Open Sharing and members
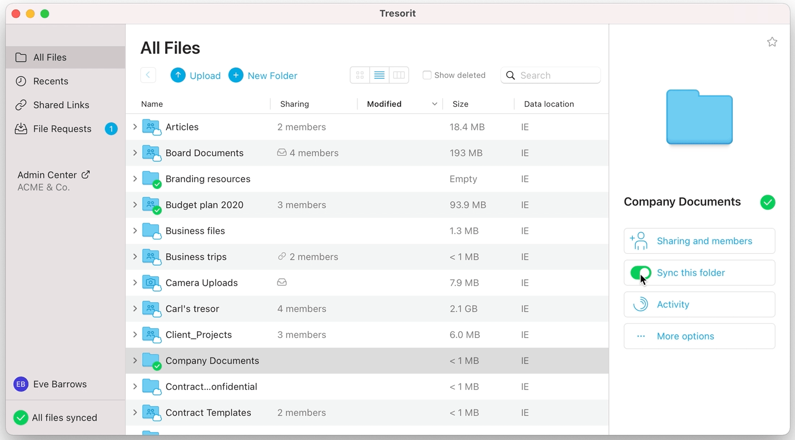 point(699,241)
